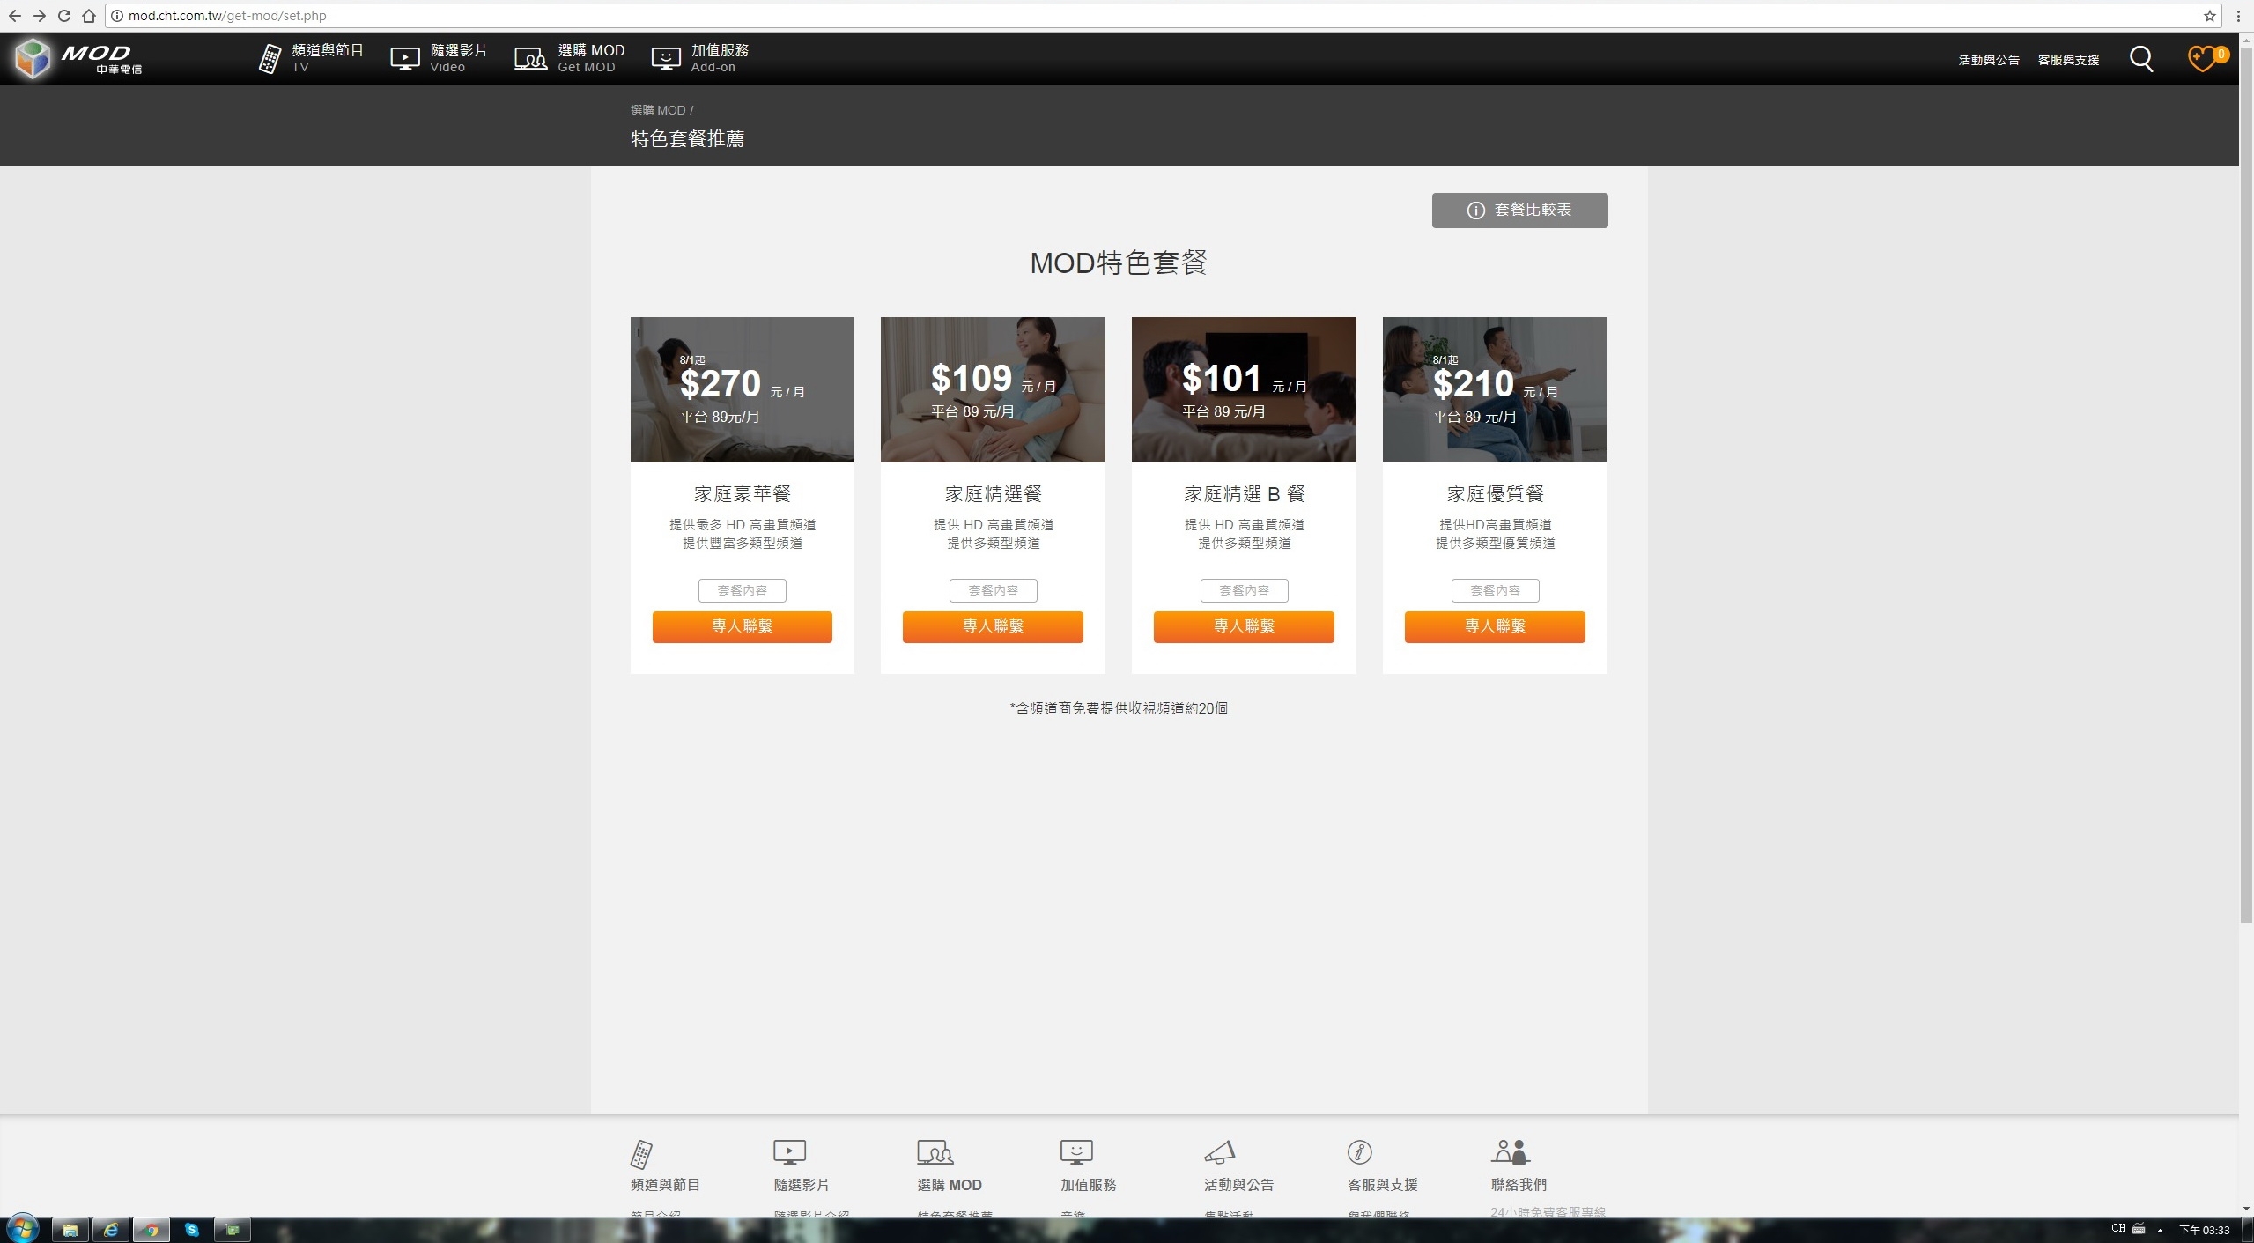Open the footer 聯絡我們 link
Screen dimensions: 2254x1243
(x=1519, y=1185)
